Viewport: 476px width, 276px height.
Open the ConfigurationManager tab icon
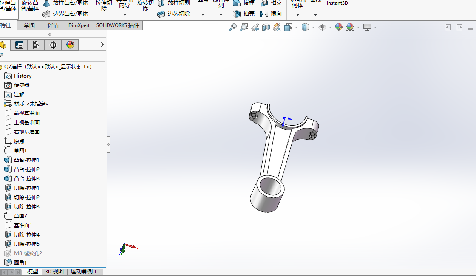[36, 45]
